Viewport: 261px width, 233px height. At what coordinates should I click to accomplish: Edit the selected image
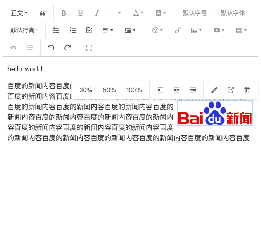[214, 90]
